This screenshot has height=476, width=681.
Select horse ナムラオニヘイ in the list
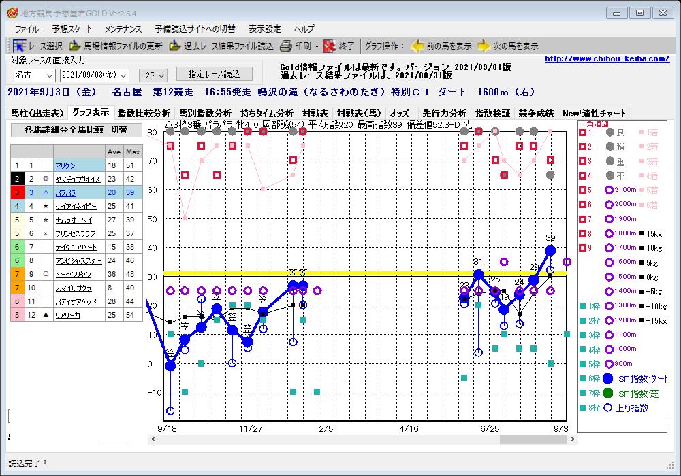pos(74,220)
